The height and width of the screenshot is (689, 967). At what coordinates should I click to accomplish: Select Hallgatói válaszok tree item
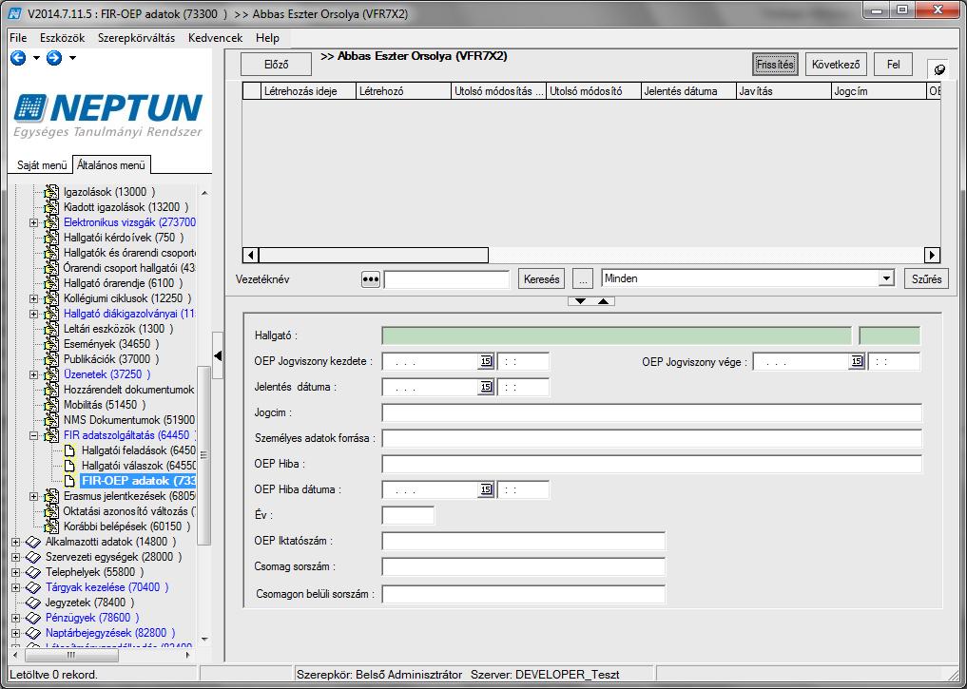pyautogui.click(x=139, y=466)
